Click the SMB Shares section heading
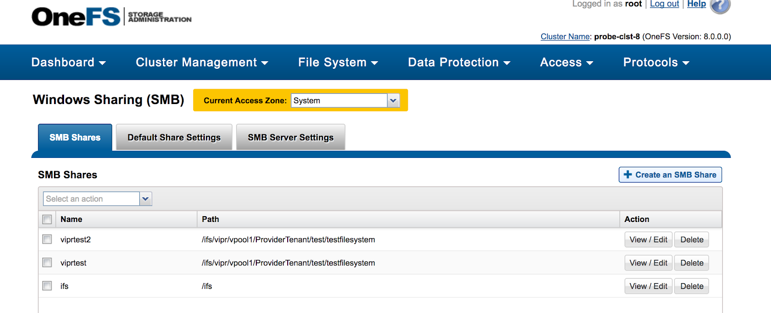The image size is (771, 313). (67, 175)
